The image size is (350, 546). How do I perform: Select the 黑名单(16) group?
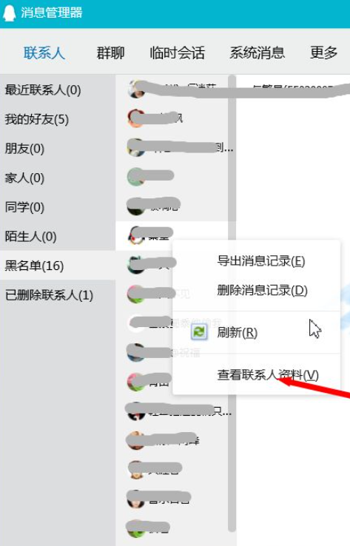click(34, 266)
